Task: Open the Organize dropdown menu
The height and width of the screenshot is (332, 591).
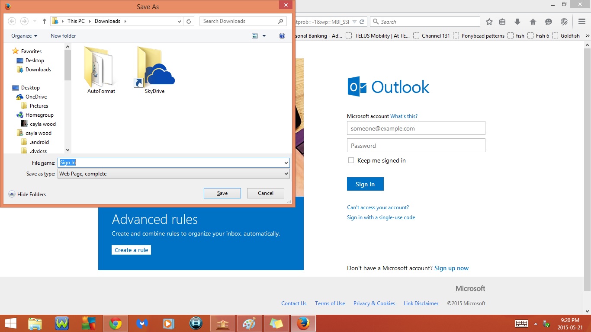Action: 24,36
